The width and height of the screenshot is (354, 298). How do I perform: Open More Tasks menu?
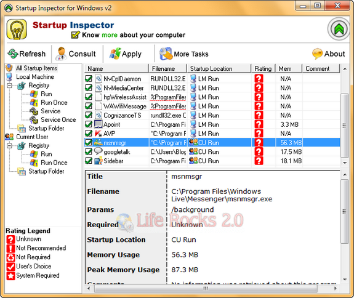pos(184,54)
